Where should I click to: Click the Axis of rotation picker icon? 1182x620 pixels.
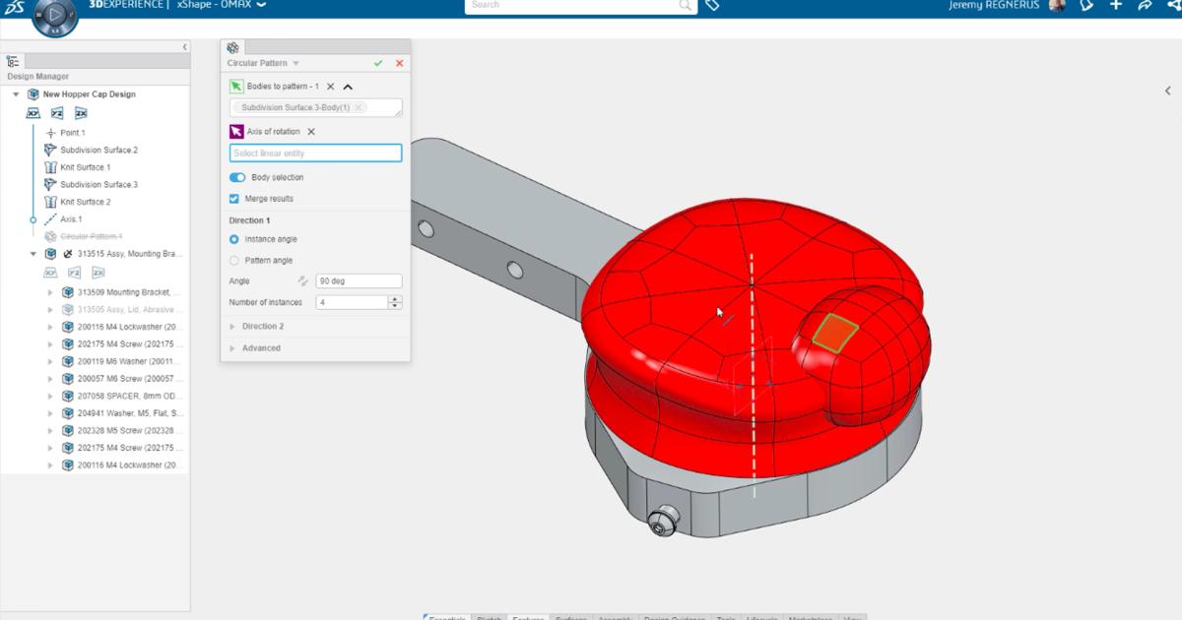(237, 130)
